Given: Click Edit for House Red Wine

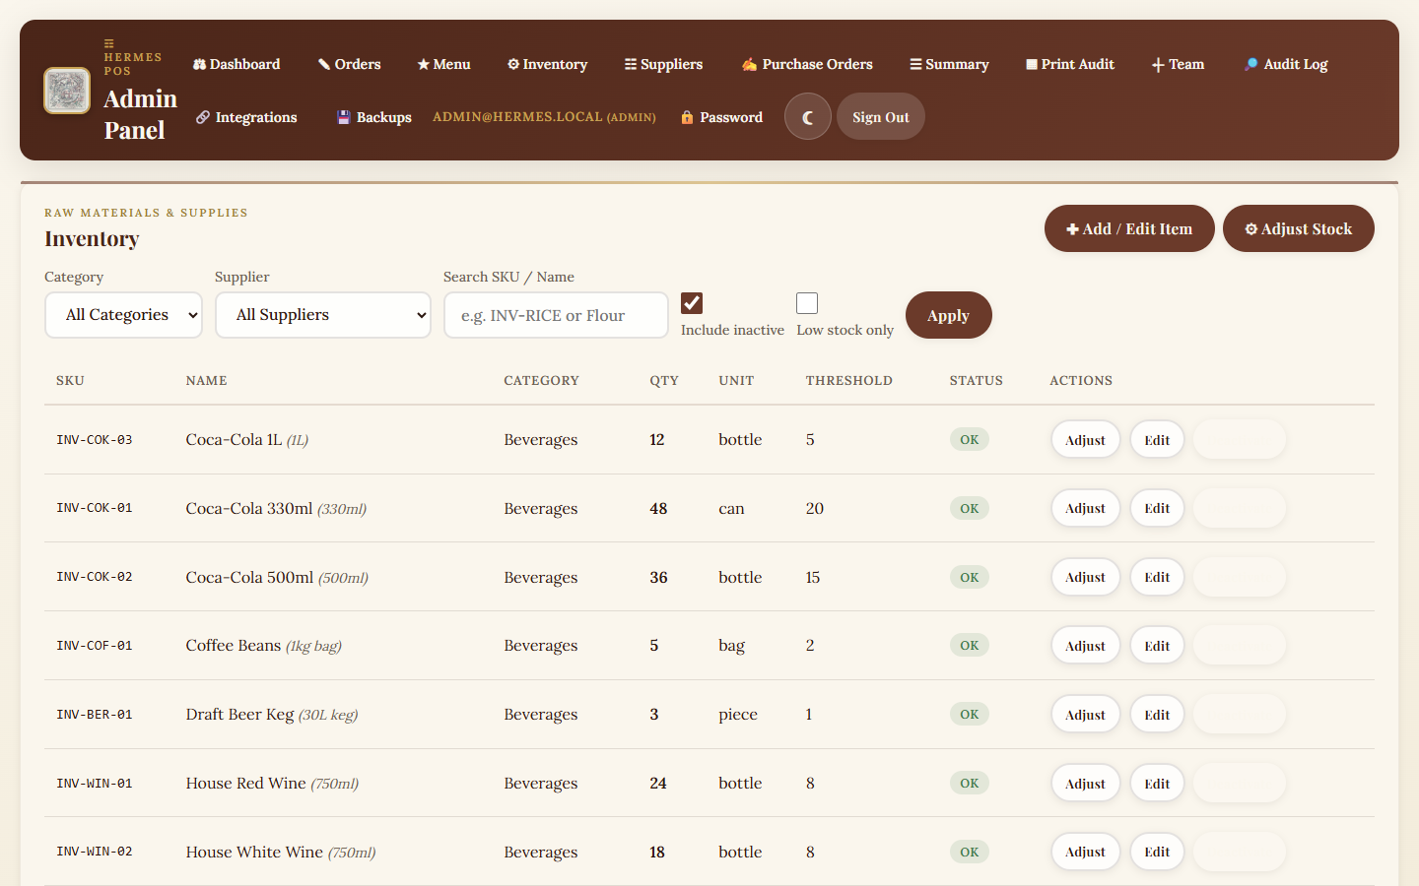Looking at the screenshot, I should (x=1157, y=784).
